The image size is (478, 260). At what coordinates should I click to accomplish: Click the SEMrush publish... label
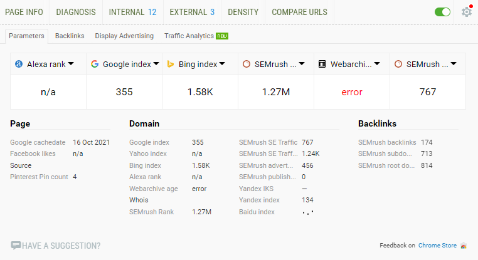point(267,177)
